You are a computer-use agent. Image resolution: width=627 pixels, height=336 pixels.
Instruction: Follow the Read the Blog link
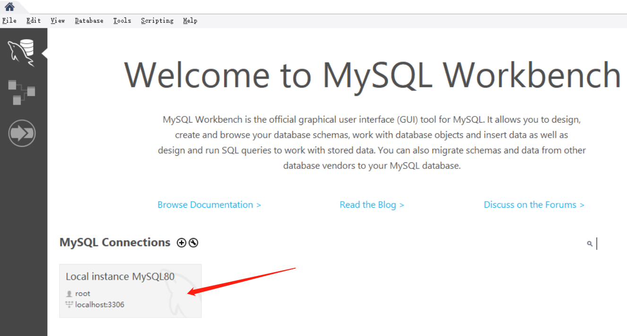[x=372, y=204]
